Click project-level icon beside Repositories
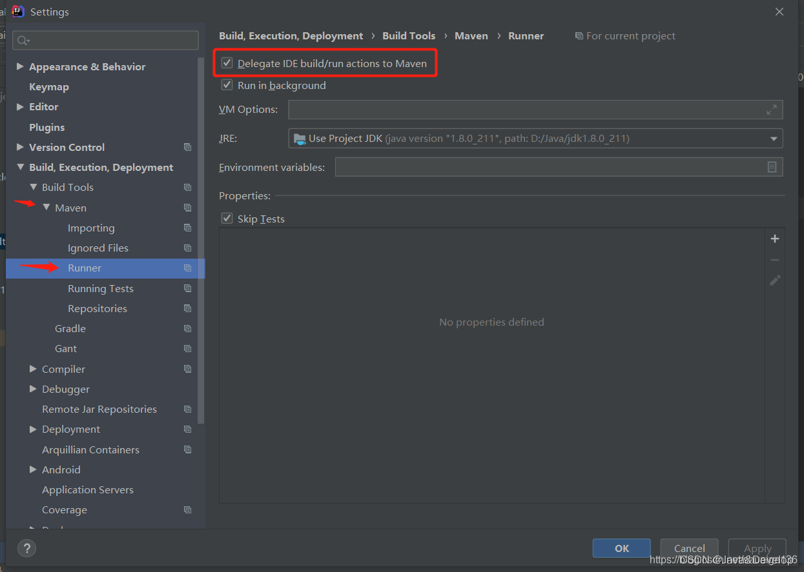Image resolution: width=804 pixels, height=572 pixels. coord(187,308)
